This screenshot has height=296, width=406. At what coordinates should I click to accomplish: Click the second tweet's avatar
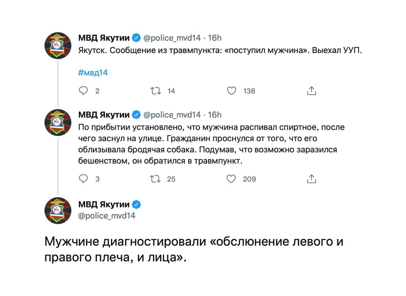tap(58, 122)
